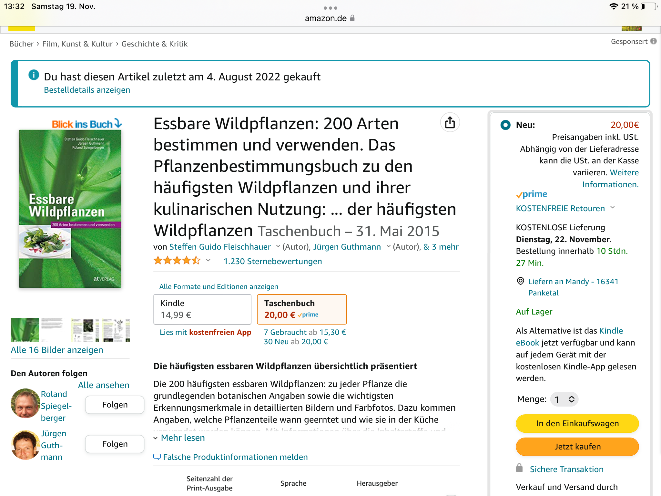Click the three-dots multitasking icon at top
The image size is (661, 496).
tap(330, 8)
